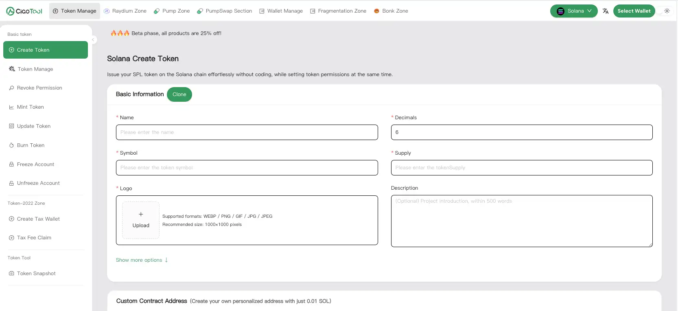Open Token Snapshot in sidebar
The image size is (678, 311).
pyautogui.click(x=36, y=274)
